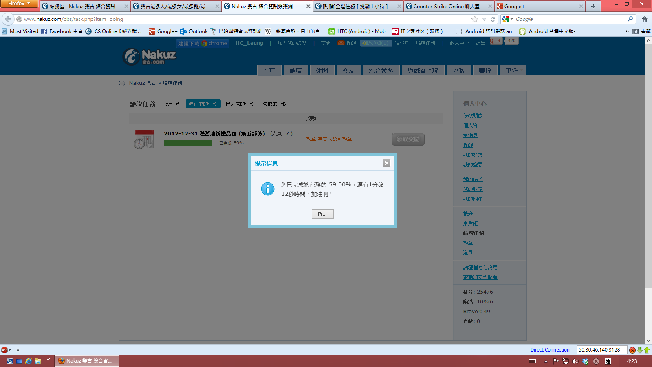Open the 修改頭像 link in the sidebar
The width and height of the screenshot is (652, 367).
473,116
